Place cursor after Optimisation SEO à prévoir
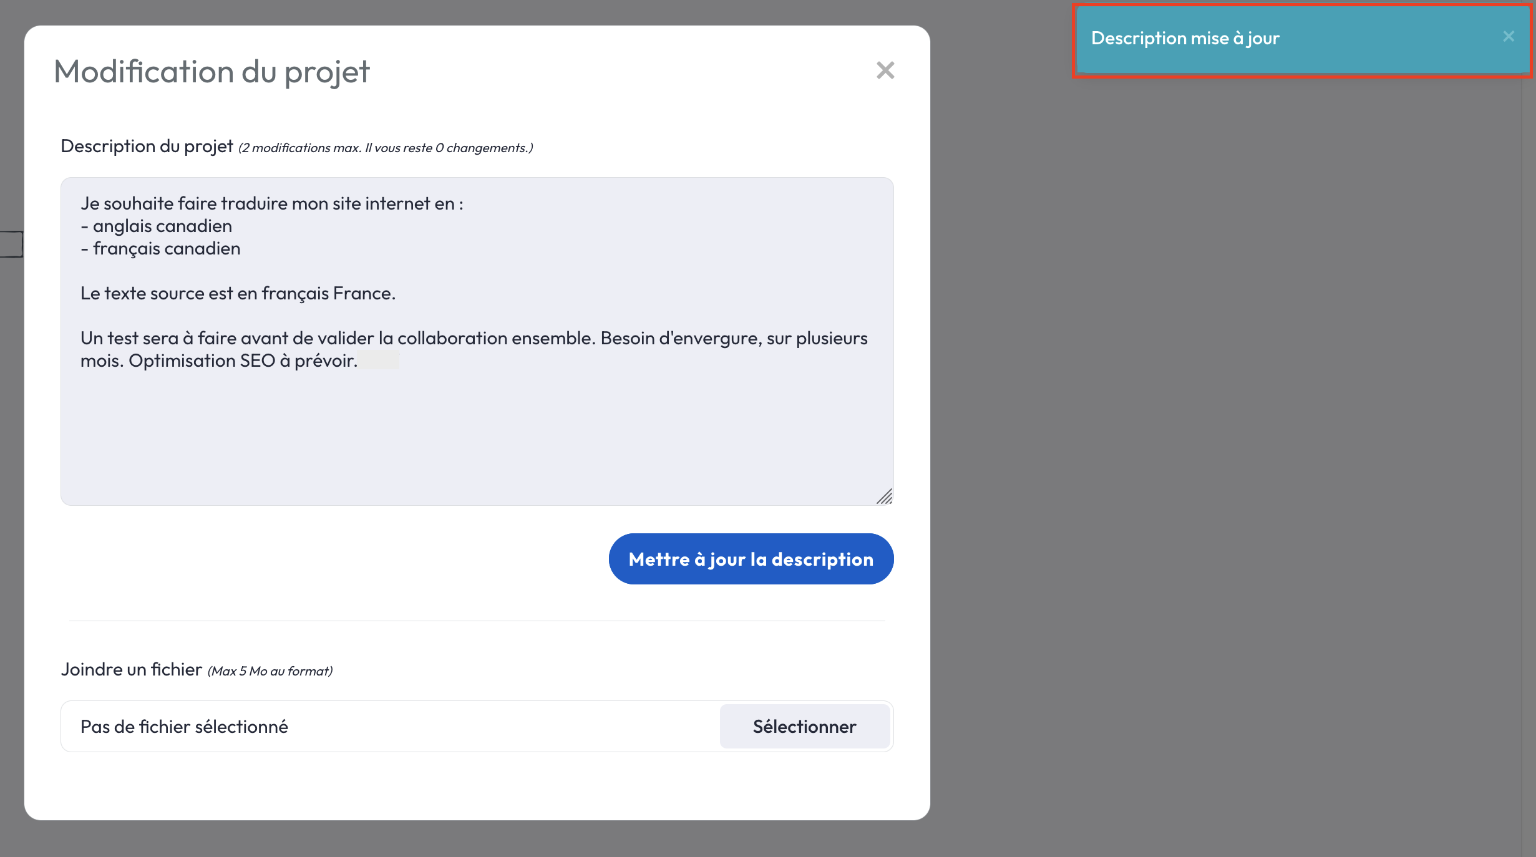1536x857 pixels. pos(358,361)
